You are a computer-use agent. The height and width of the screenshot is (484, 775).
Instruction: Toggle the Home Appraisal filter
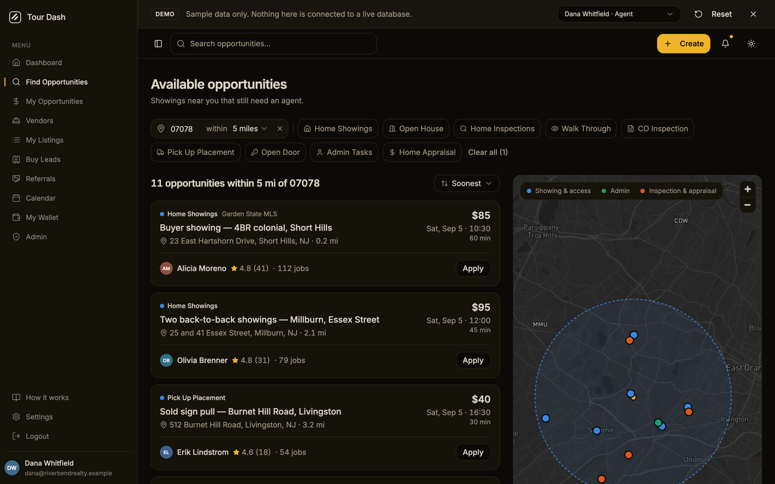[422, 152]
